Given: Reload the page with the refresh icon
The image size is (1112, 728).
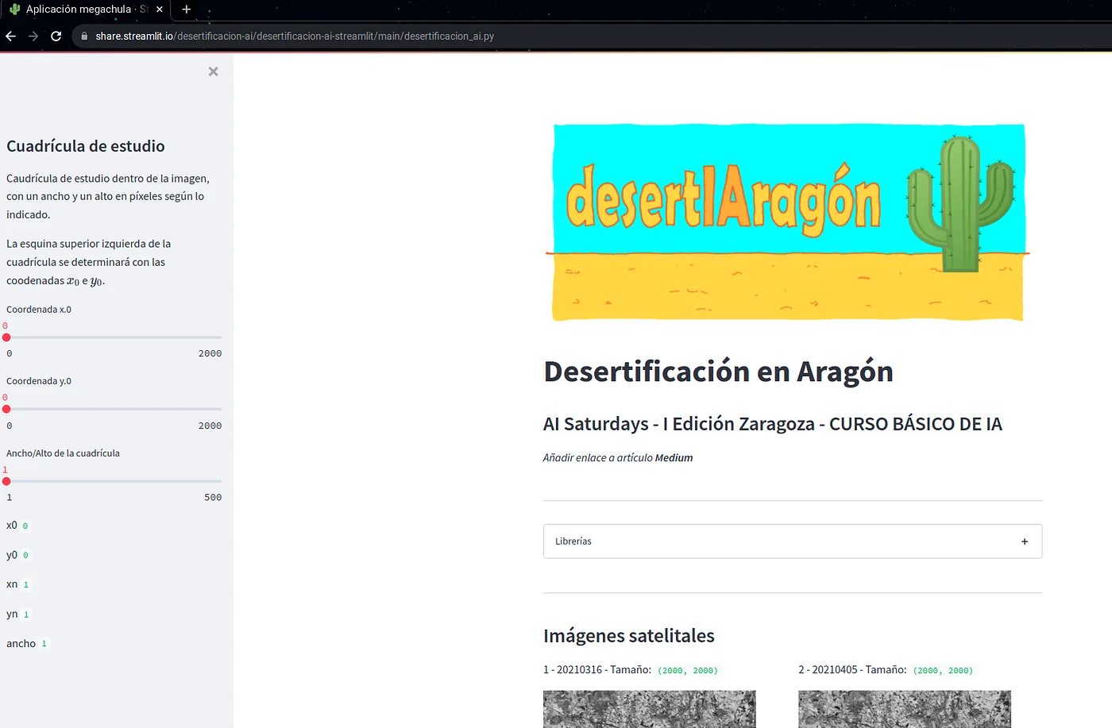Looking at the screenshot, I should [x=56, y=36].
